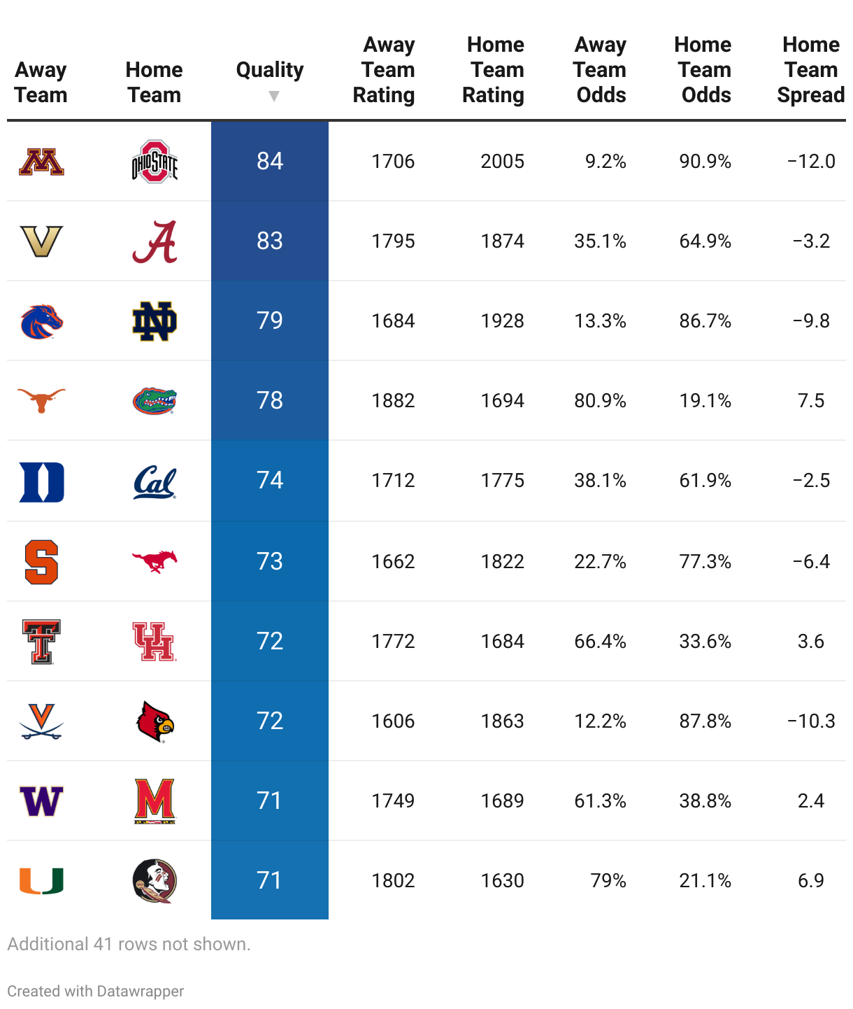Select the Quality 74 colored cell

coord(270,481)
